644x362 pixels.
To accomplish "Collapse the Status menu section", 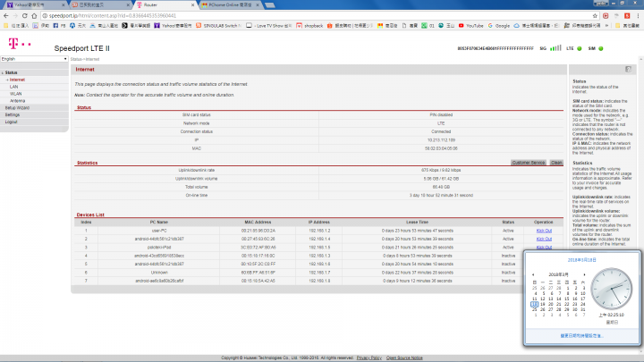I will pos(11,72).
